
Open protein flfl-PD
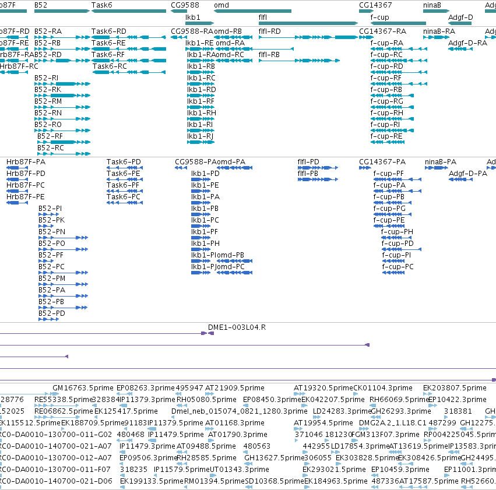click(x=308, y=162)
